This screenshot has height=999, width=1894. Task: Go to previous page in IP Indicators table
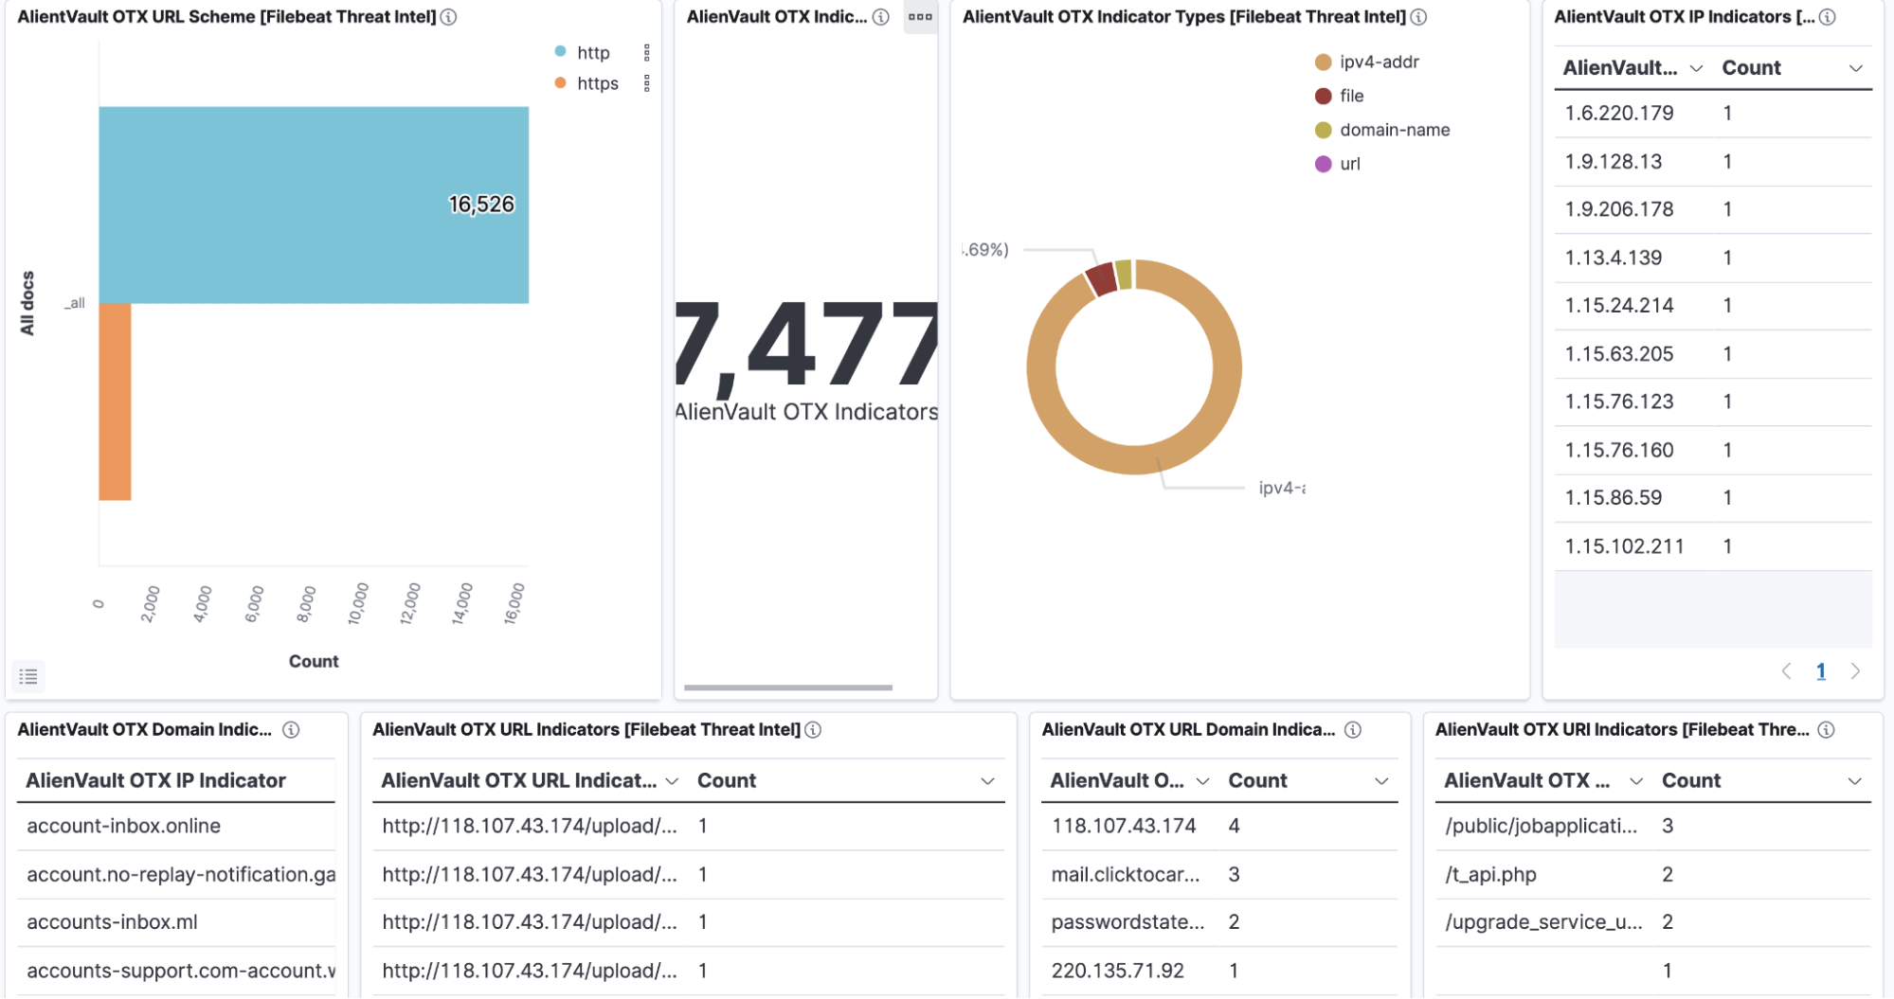click(x=1786, y=671)
